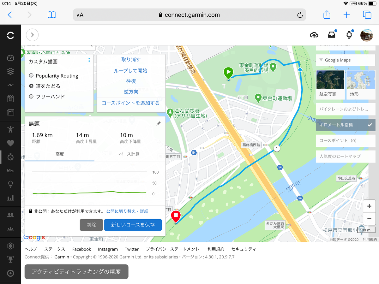
Task: Click 新しいコースを保存 button
Action: 133,225
